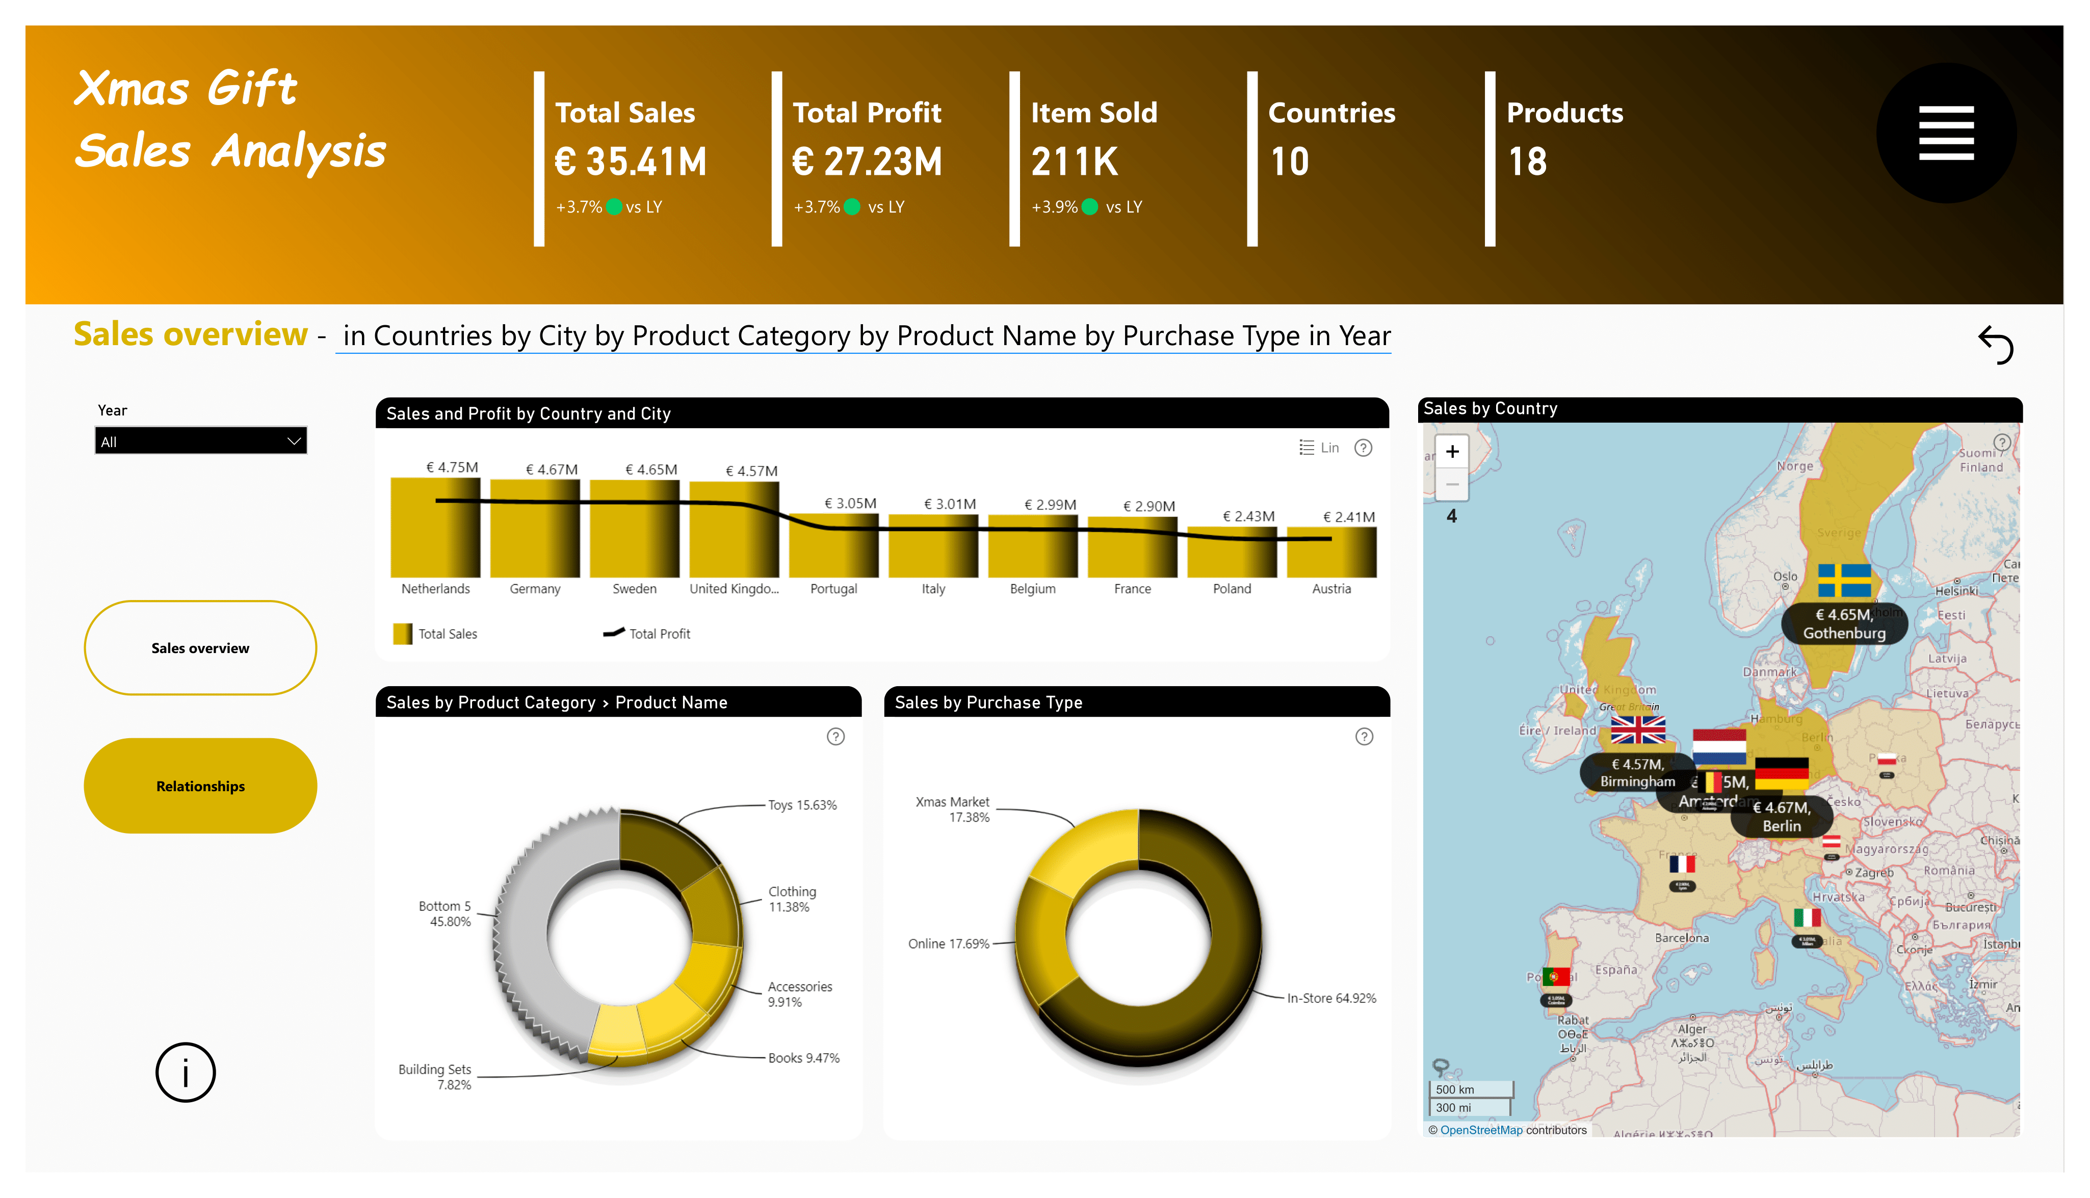Switch to Relationships page
The height and width of the screenshot is (1198, 2090).
[x=200, y=786]
